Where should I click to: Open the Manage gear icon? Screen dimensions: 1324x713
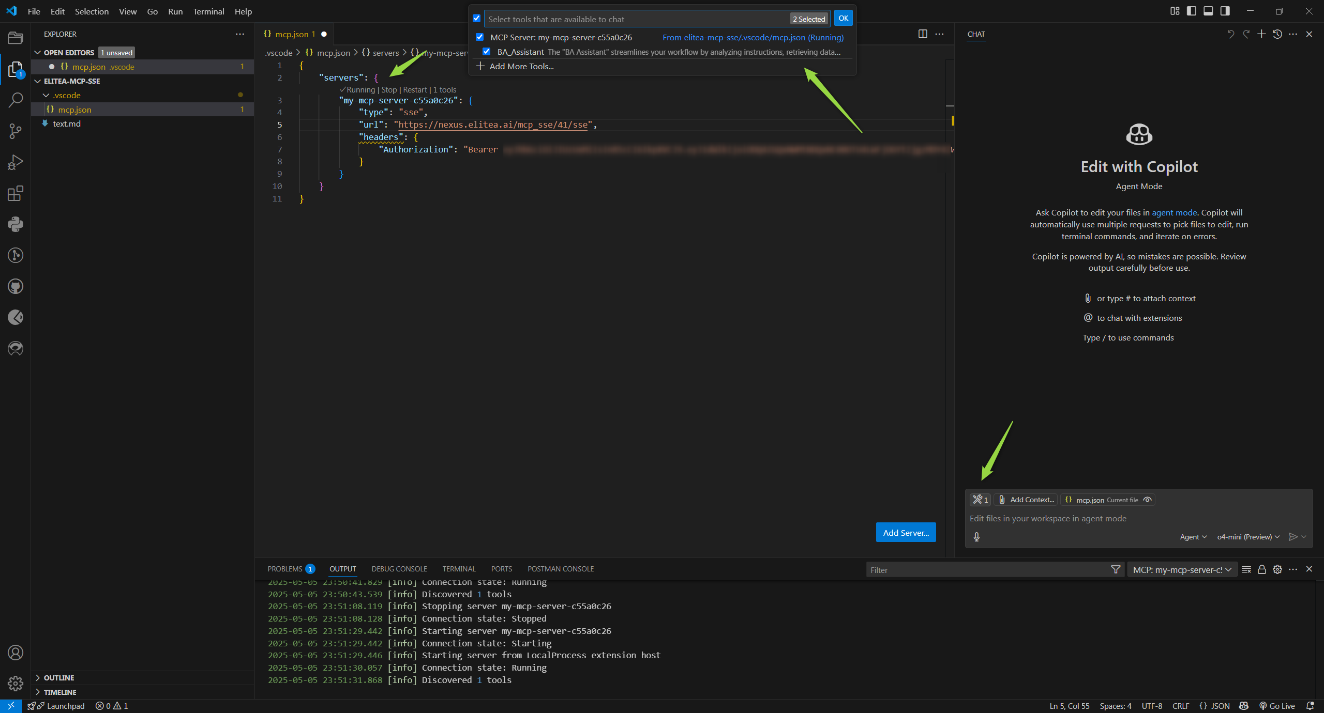point(16,684)
